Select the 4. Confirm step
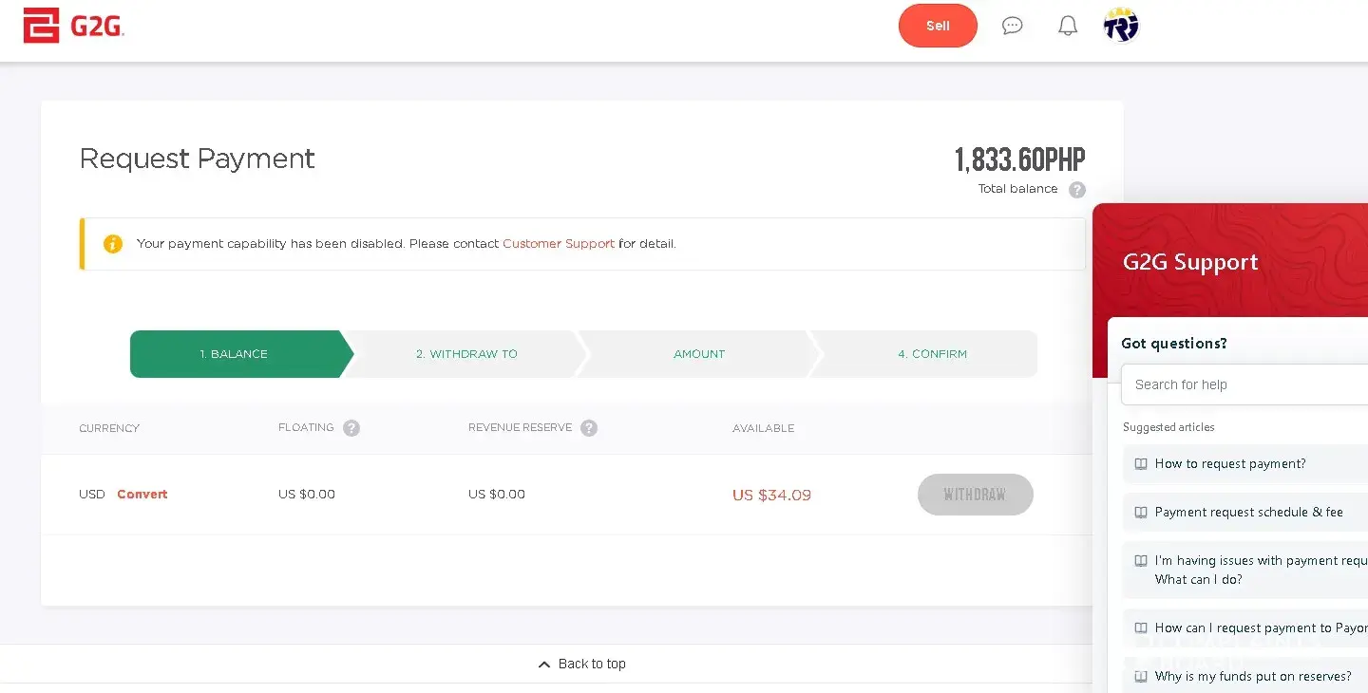Image resolution: width=1368 pixels, height=693 pixels. coord(932,354)
